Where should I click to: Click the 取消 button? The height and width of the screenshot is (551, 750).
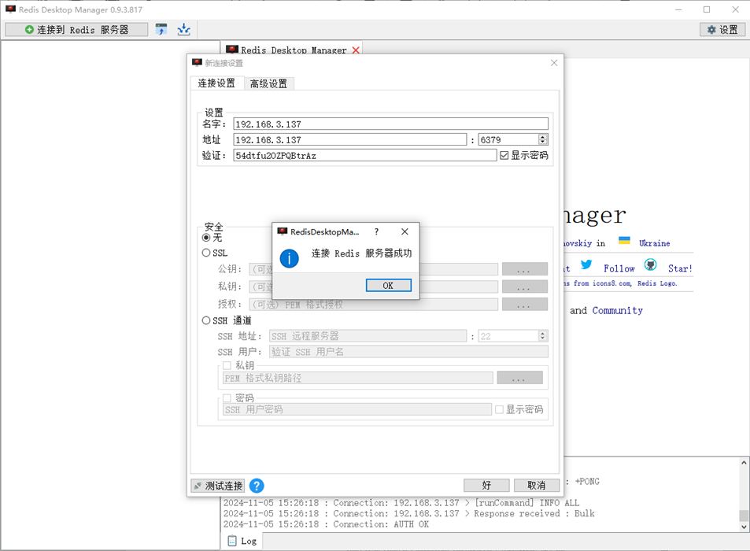pos(537,486)
